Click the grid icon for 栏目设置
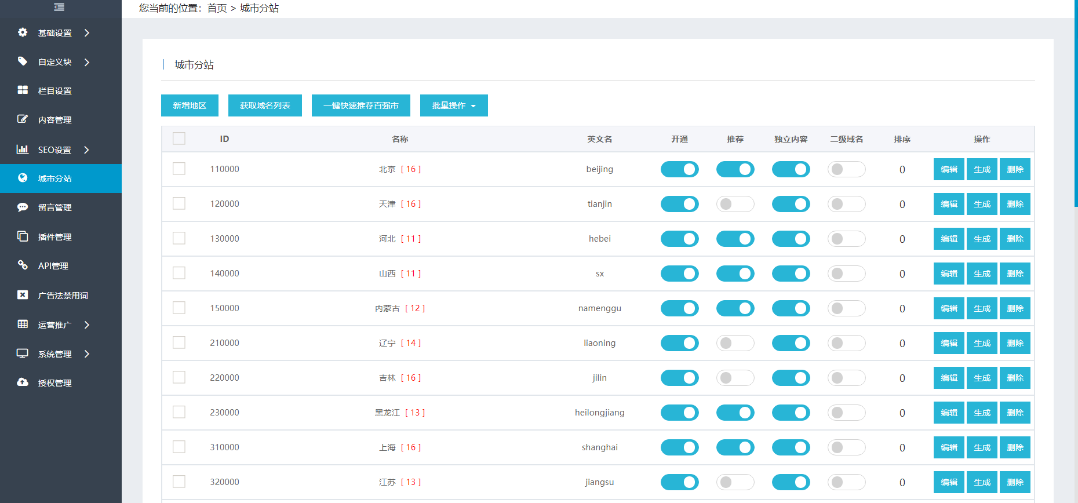 [x=23, y=90]
